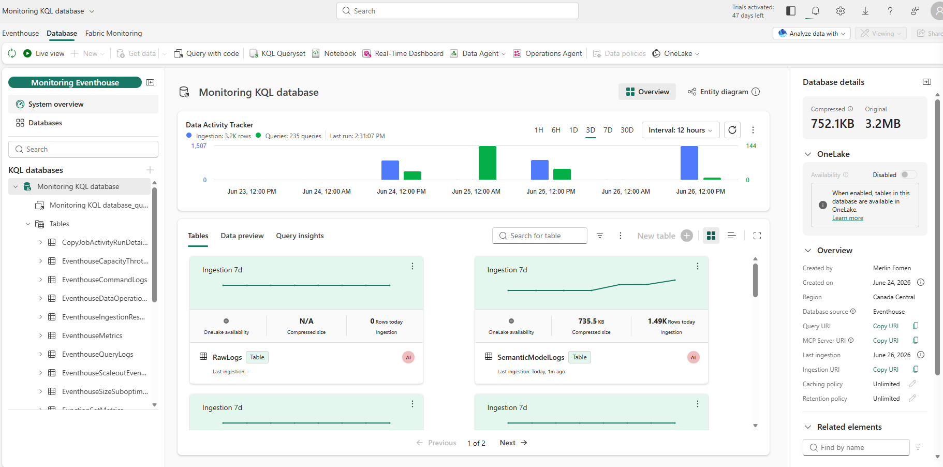Collapse the Monitoring KQL database tree node

(16, 186)
